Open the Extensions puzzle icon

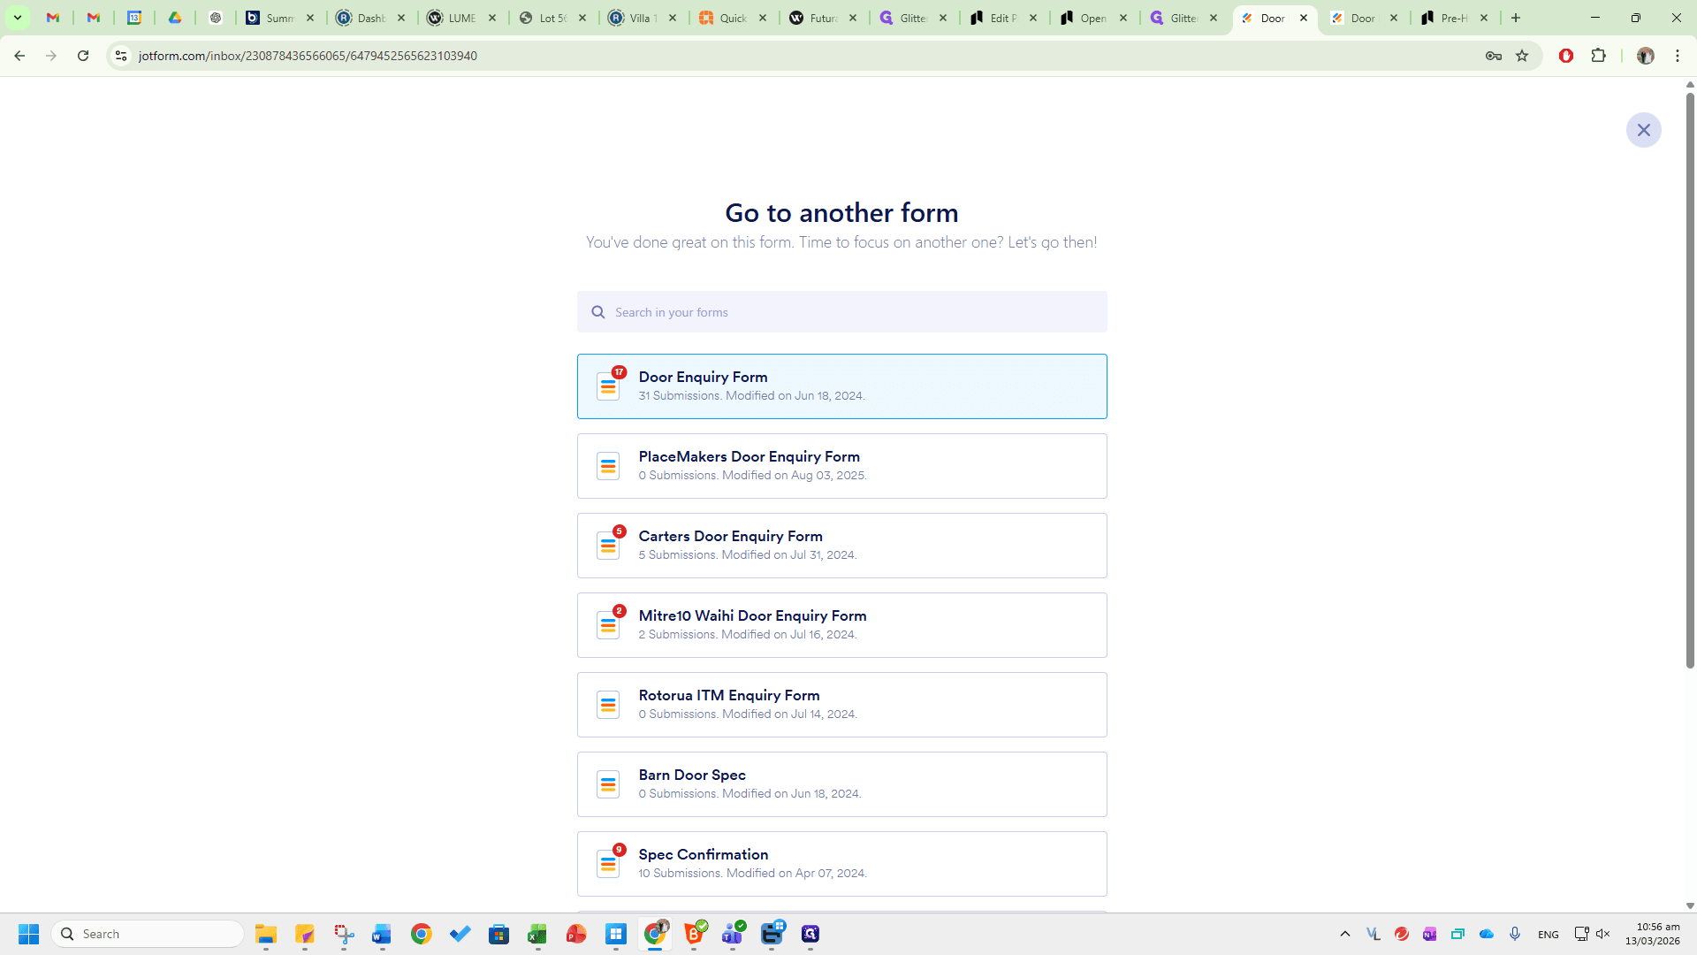pos(1598,56)
